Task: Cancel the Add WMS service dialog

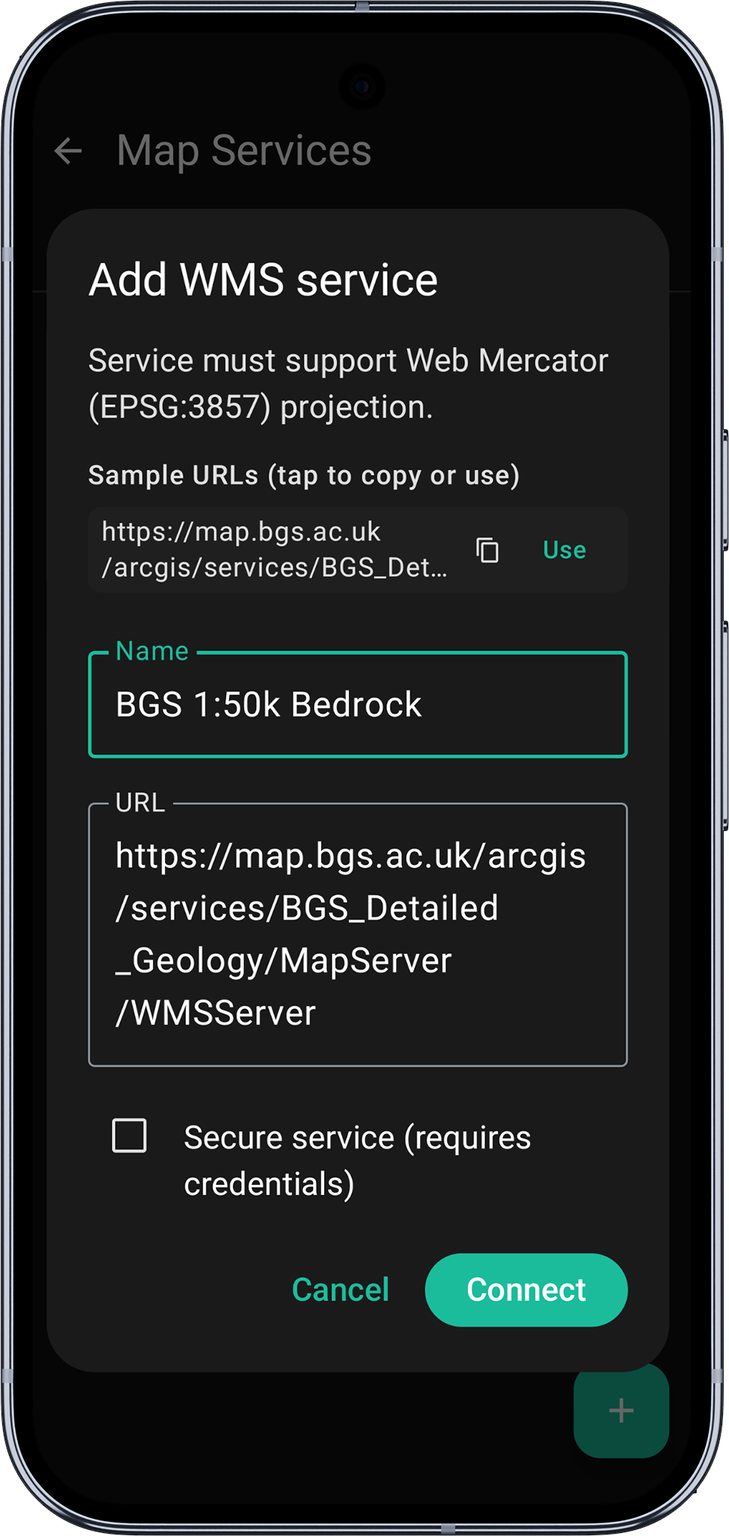Action: pyautogui.click(x=340, y=1290)
